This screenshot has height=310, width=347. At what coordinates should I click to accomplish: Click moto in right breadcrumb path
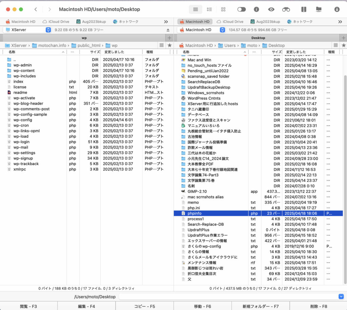tap(249, 45)
